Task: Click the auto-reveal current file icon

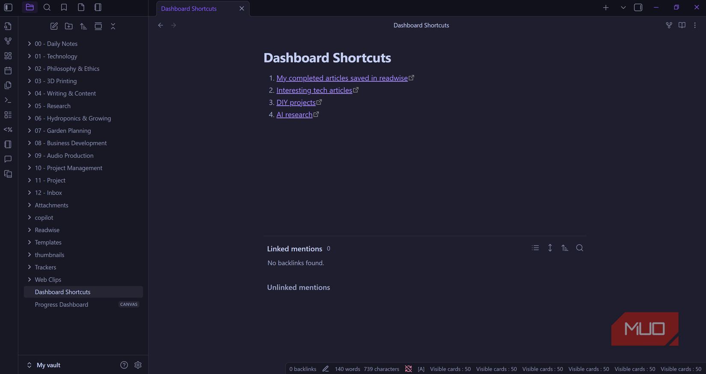Action: (98, 26)
